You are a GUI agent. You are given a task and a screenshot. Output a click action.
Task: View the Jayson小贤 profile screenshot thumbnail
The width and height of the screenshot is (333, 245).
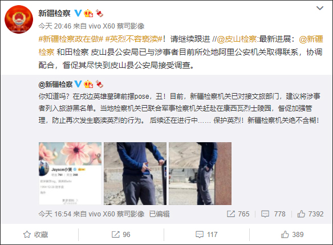coord(70,174)
